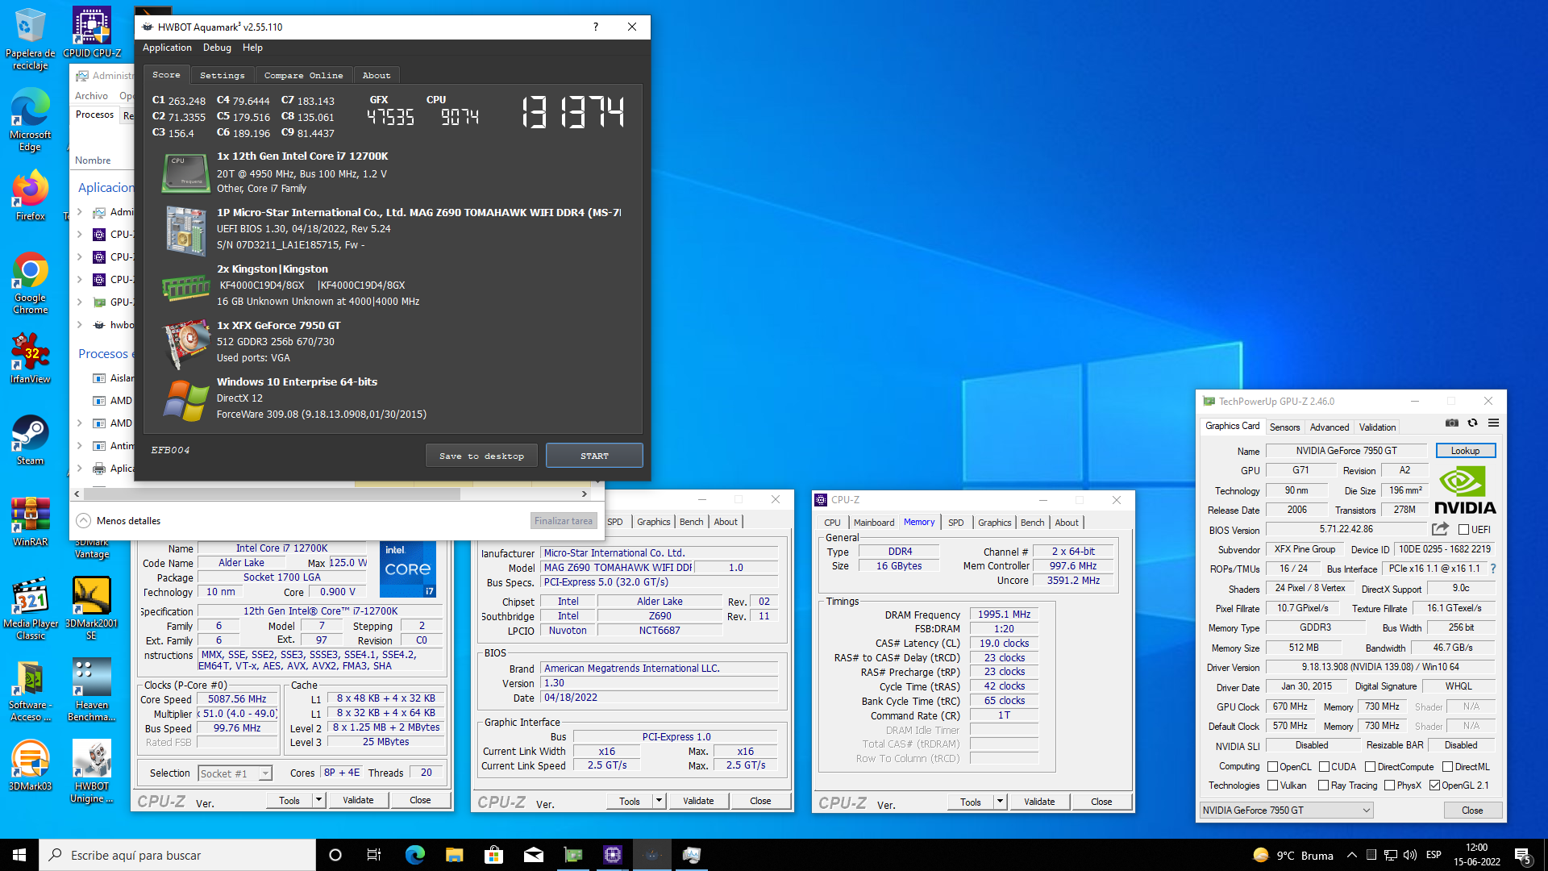Click Finalizar tarea in Task Manager
This screenshot has width=1548, height=871.
click(x=564, y=521)
